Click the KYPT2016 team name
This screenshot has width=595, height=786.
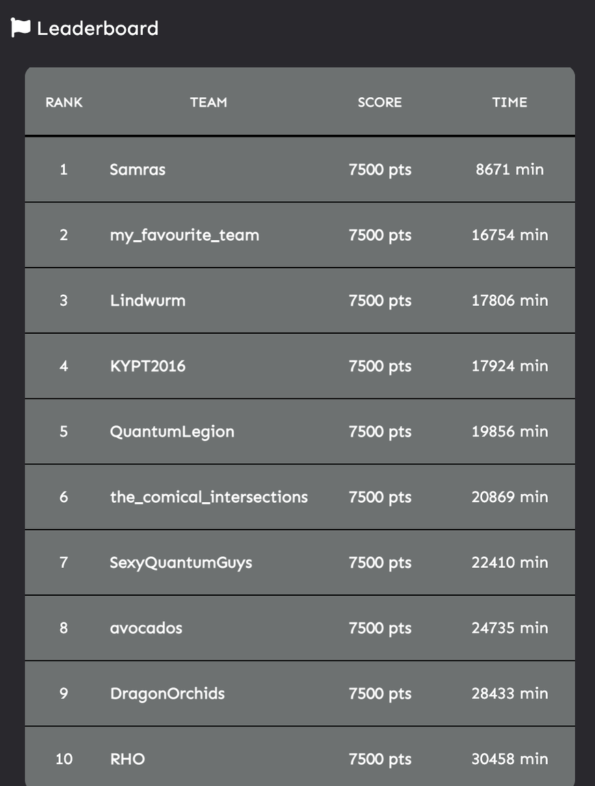click(x=148, y=366)
